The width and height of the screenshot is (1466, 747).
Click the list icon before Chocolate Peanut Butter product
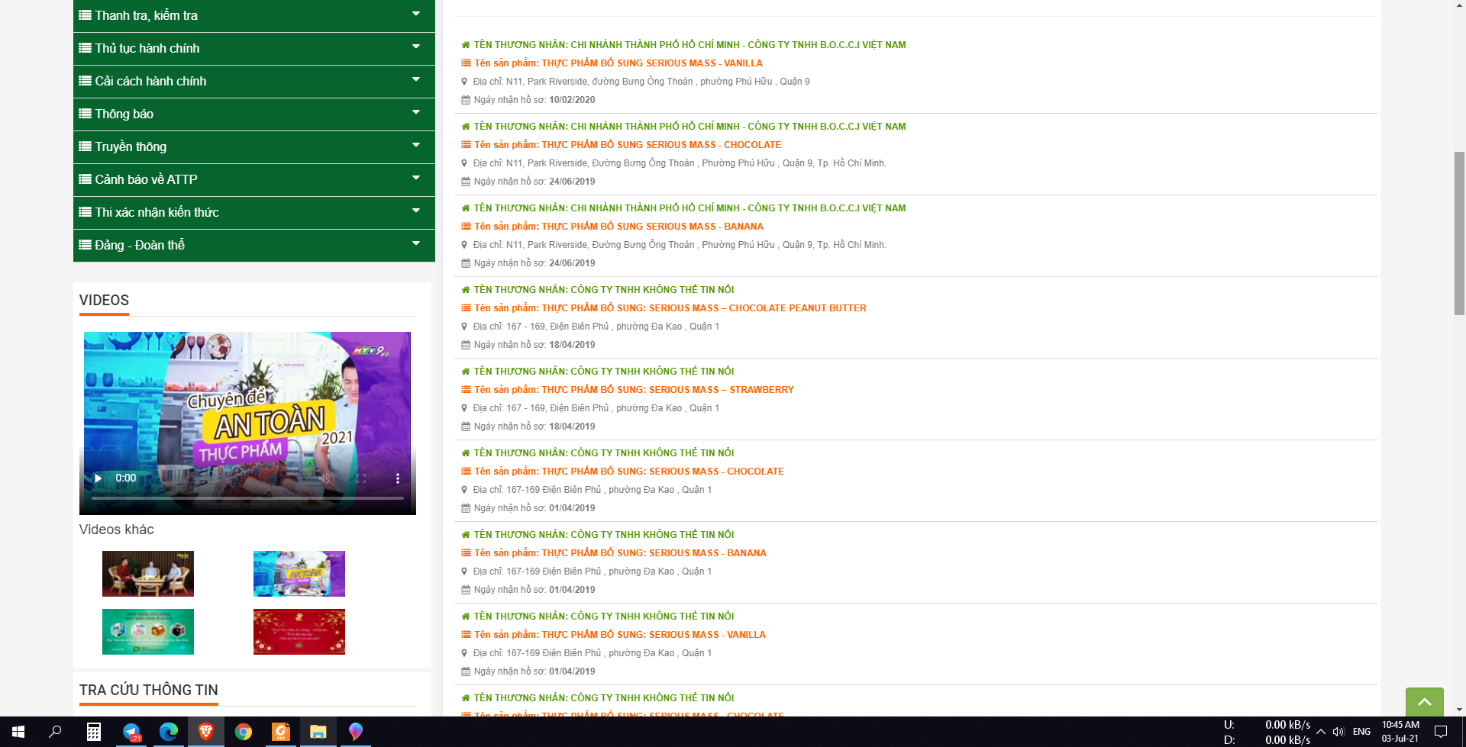click(466, 308)
